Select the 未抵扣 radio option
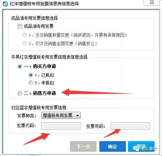 pos(31,83)
